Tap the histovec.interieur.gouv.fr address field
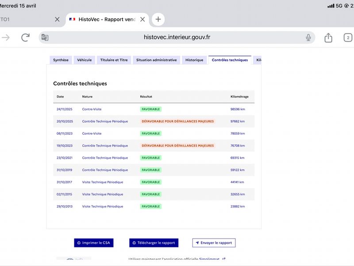Viewport: 354px width, 266px height. coord(177,38)
